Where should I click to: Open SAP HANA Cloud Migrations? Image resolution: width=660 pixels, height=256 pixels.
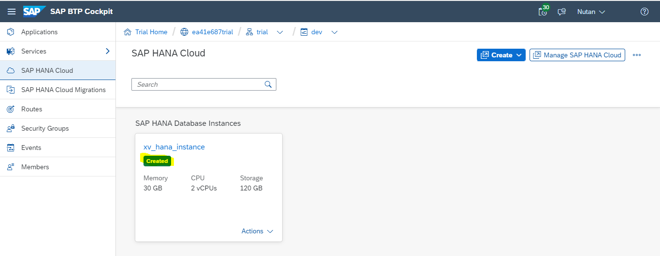pyautogui.click(x=58, y=90)
